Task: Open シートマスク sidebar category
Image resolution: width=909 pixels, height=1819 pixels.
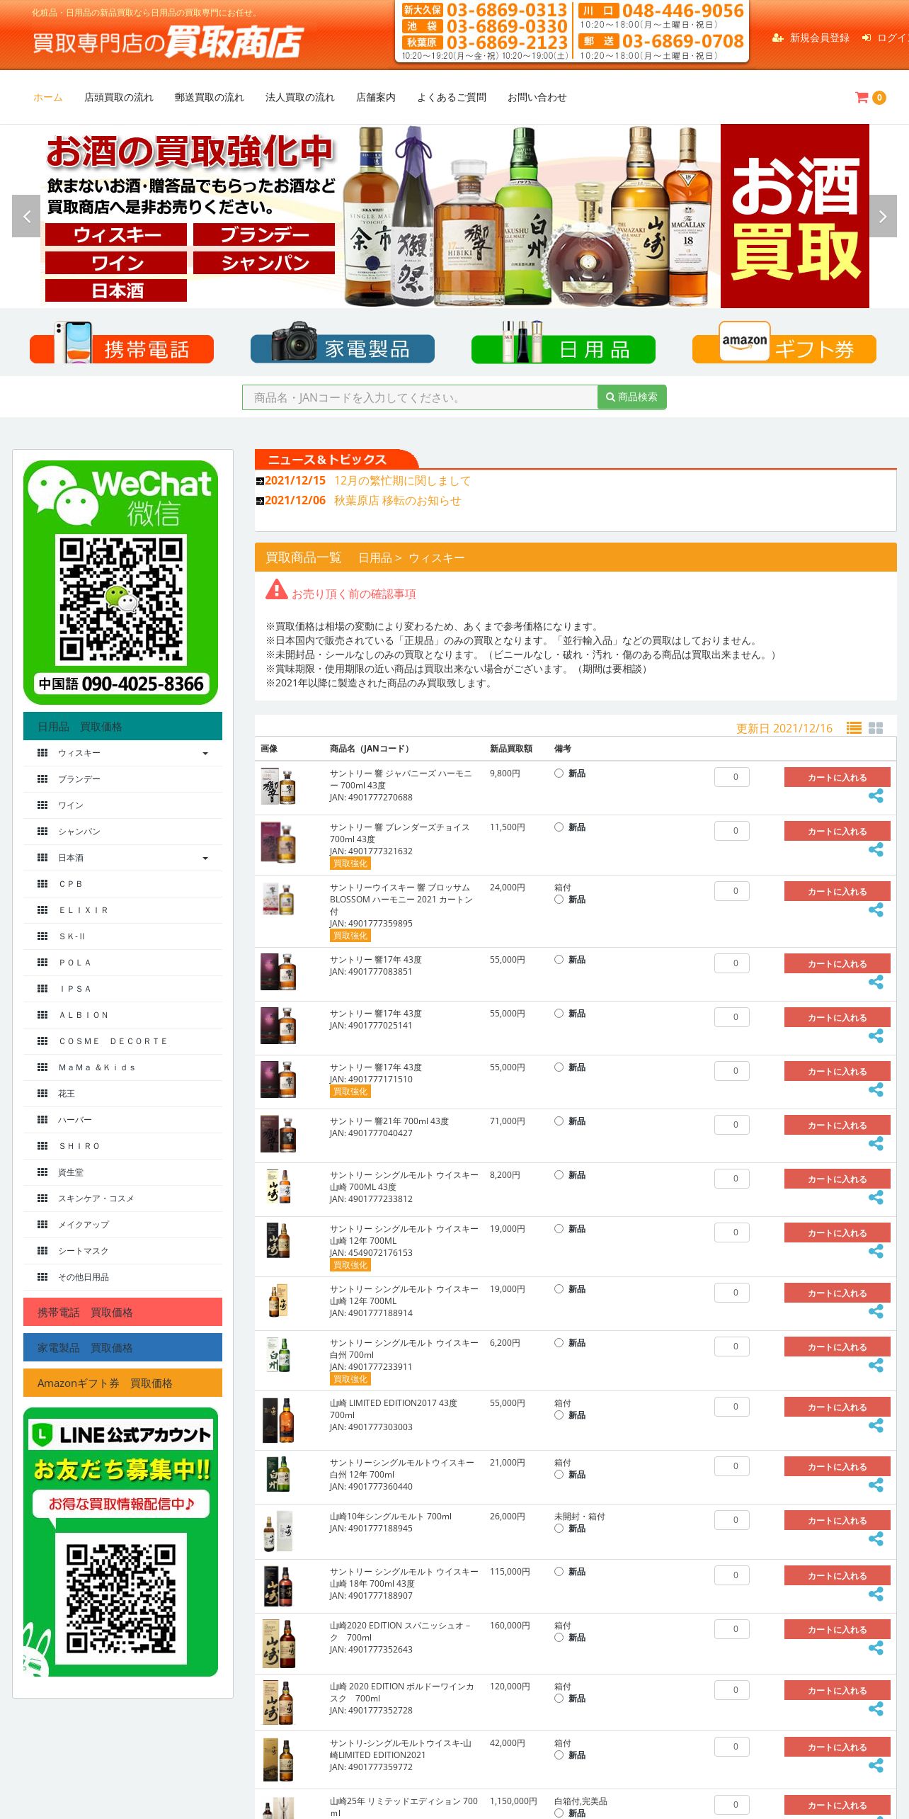Action: (x=122, y=1251)
